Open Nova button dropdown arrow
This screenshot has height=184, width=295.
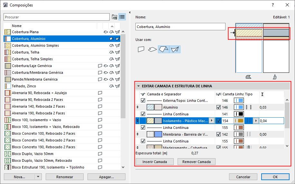[38, 177]
